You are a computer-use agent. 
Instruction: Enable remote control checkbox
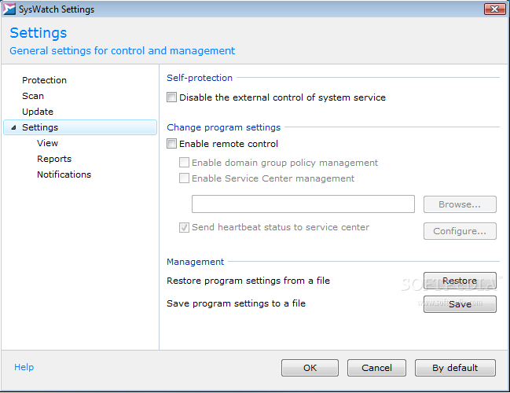click(x=171, y=144)
